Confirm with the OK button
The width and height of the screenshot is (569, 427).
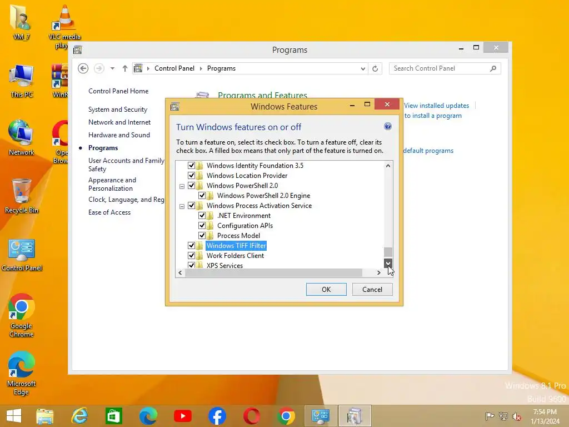(x=326, y=289)
